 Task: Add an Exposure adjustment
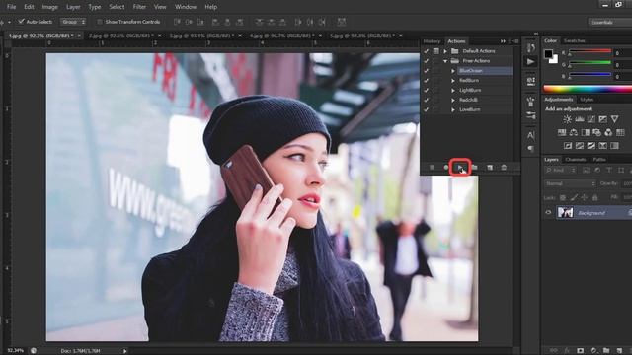coord(602,119)
